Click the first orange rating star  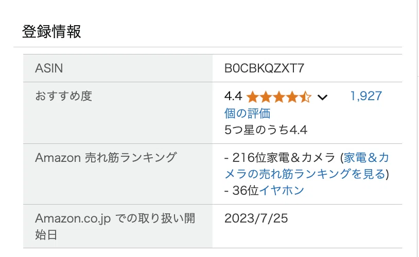253,97
